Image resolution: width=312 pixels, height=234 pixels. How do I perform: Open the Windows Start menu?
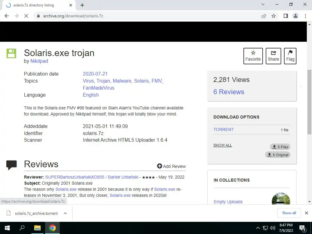(x=7, y=228)
